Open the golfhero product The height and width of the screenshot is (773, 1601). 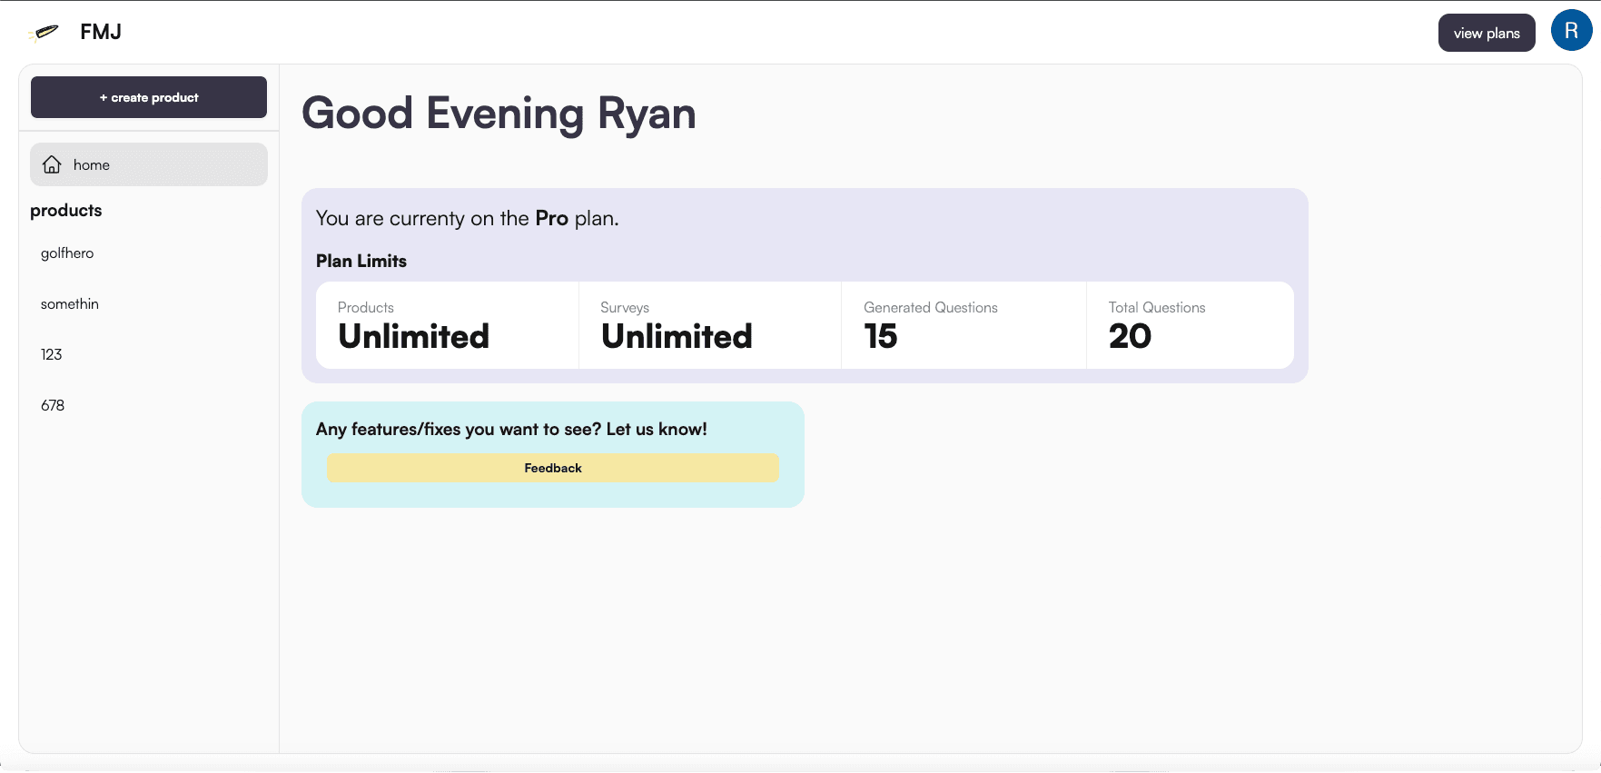point(67,253)
